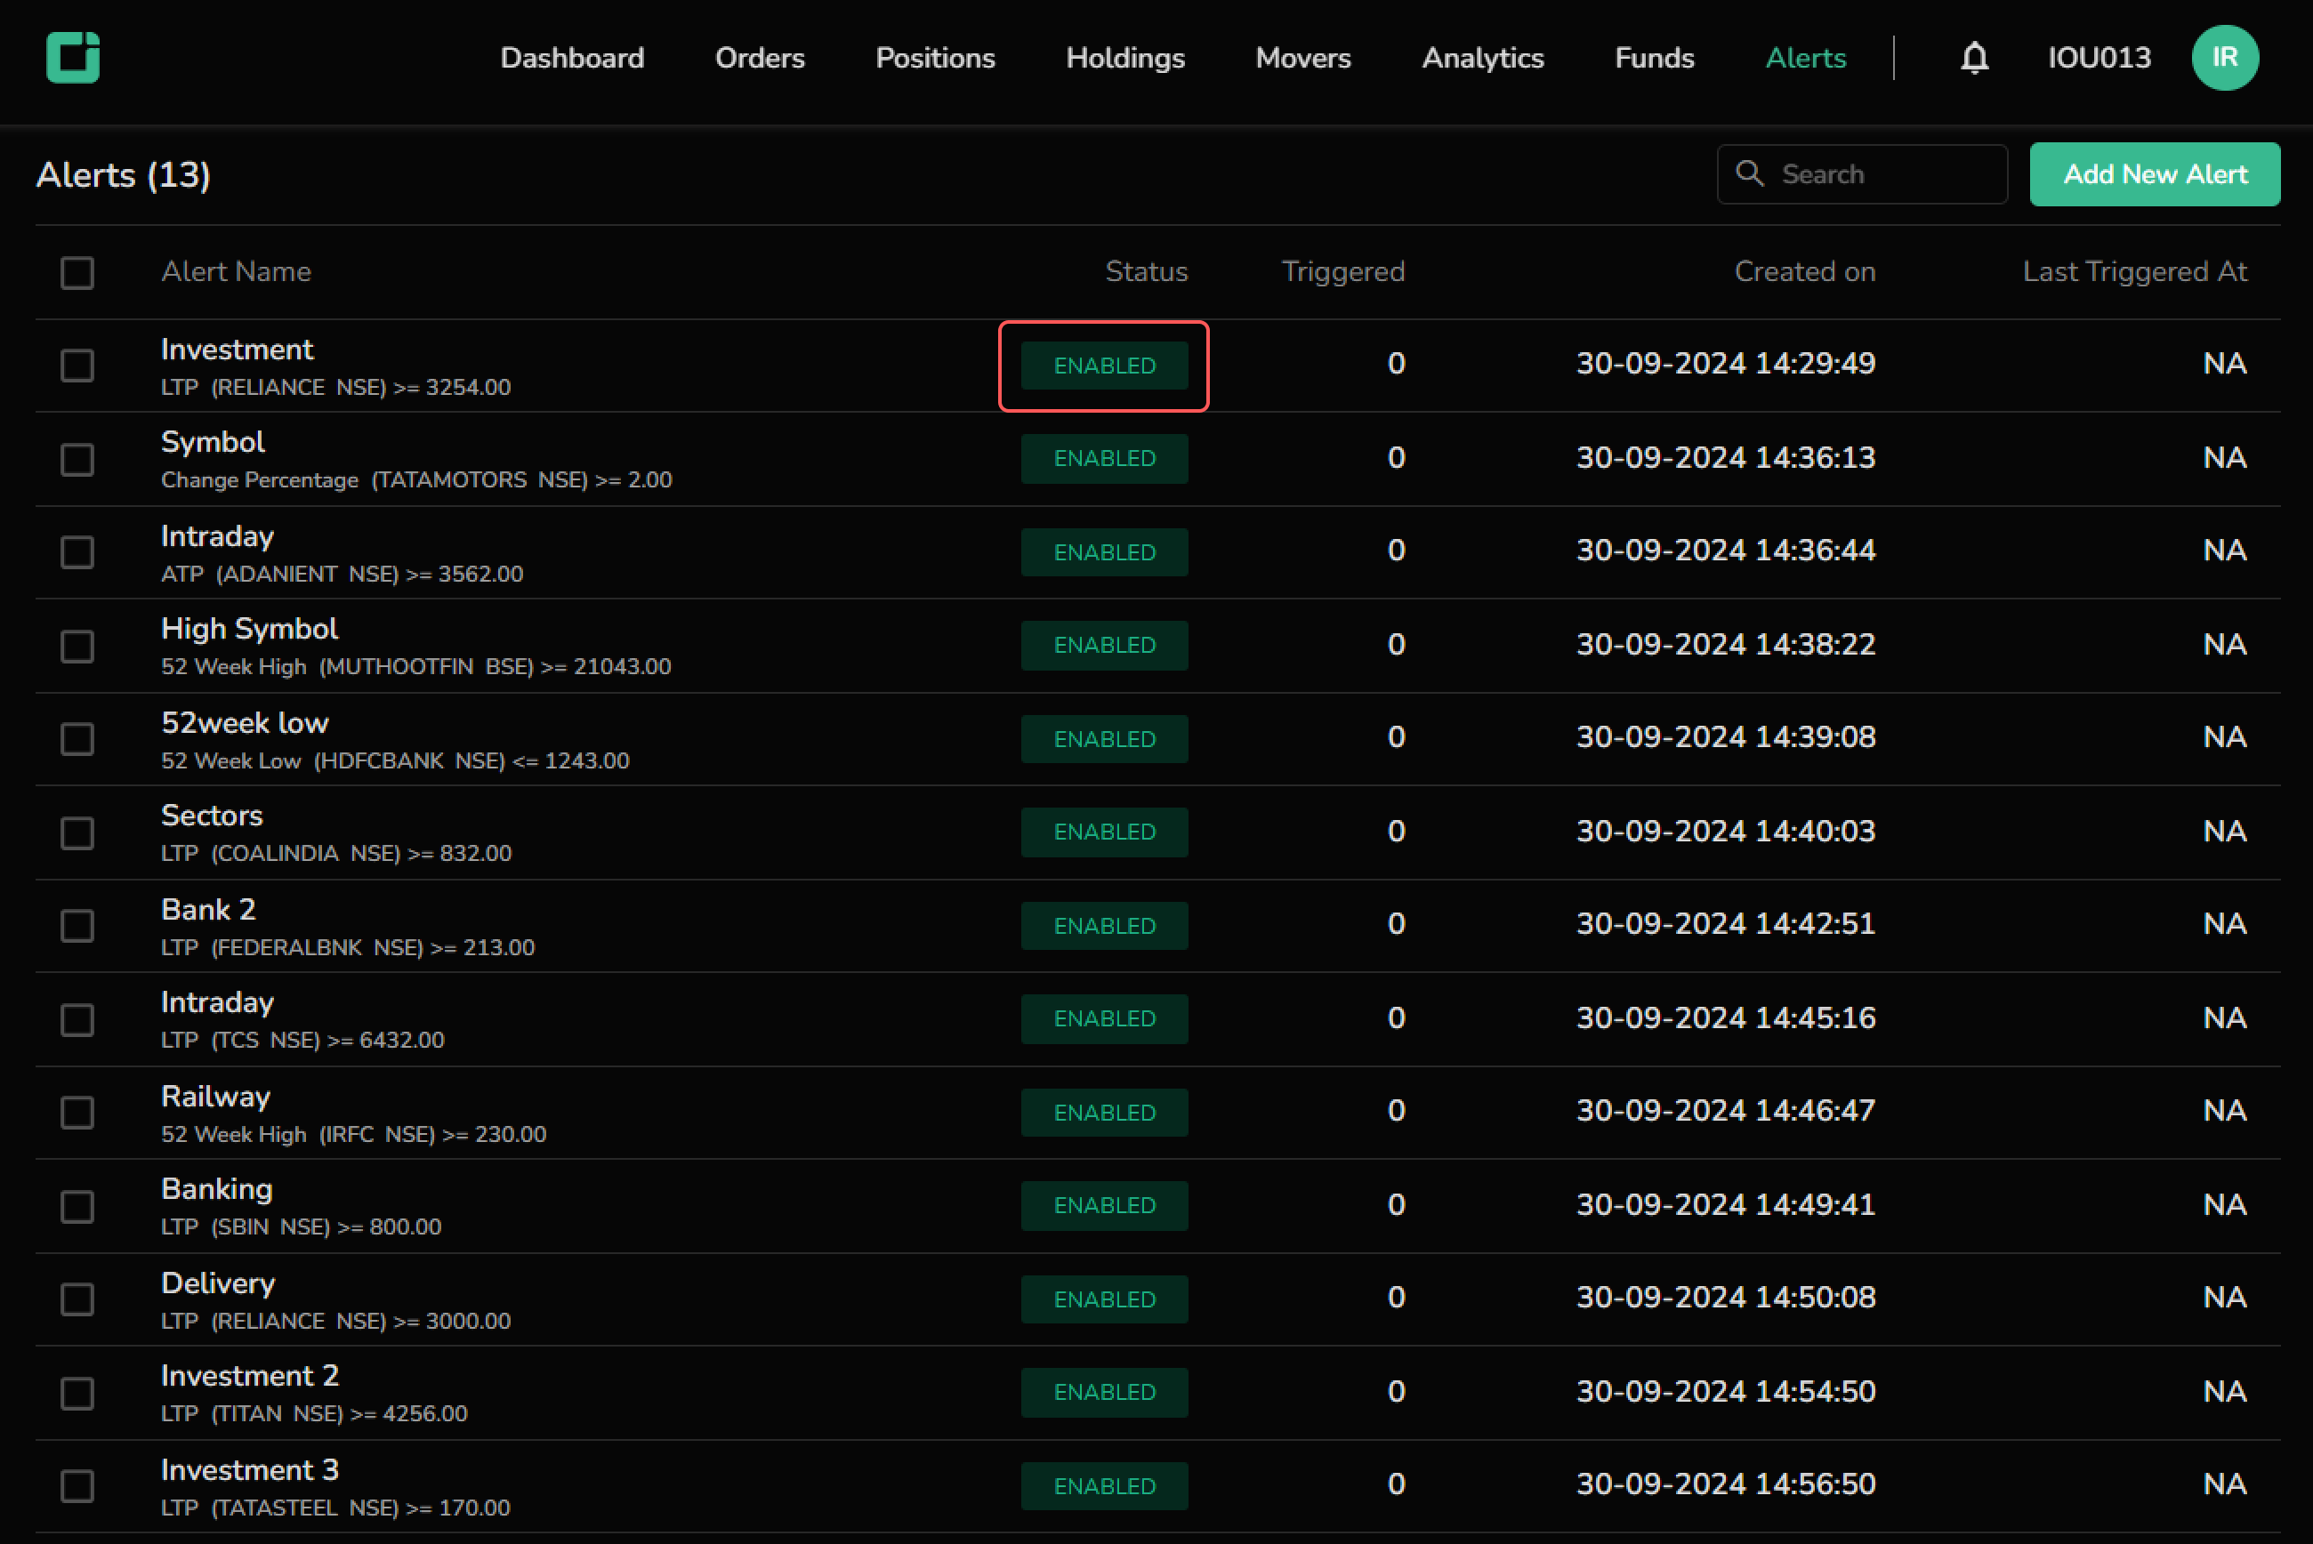2313x1544 pixels.
Task: Toggle ENABLED badge for Delivery alert
Action: 1104,1299
